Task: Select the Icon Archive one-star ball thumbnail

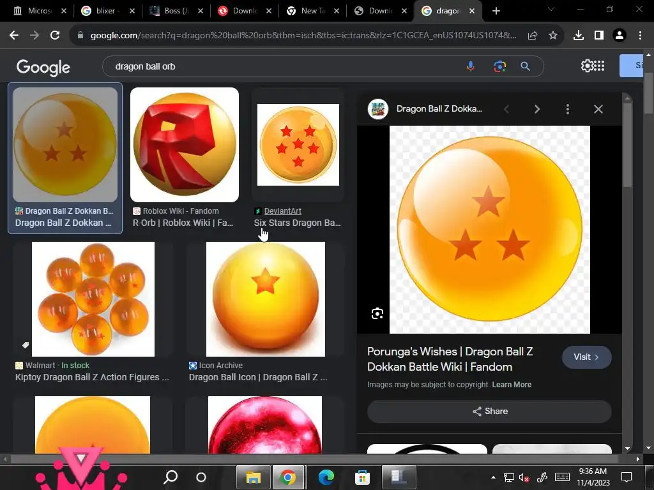Action: pos(265,299)
